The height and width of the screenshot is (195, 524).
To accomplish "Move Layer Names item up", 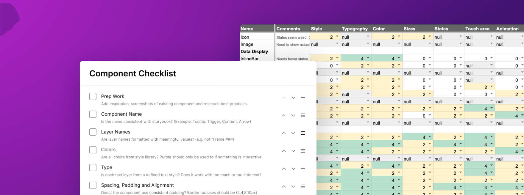I will pos(284,133).
